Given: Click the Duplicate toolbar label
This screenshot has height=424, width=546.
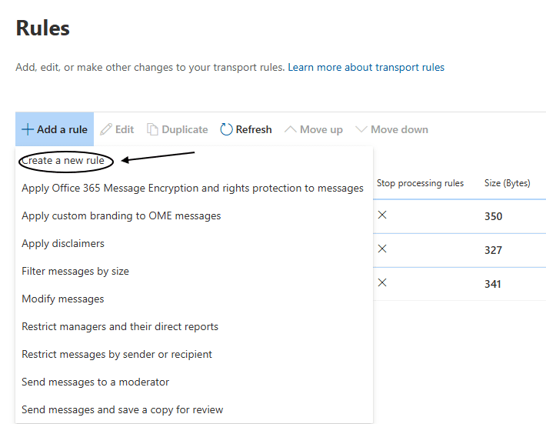Looking at the screenshot, I should (185, 129).
